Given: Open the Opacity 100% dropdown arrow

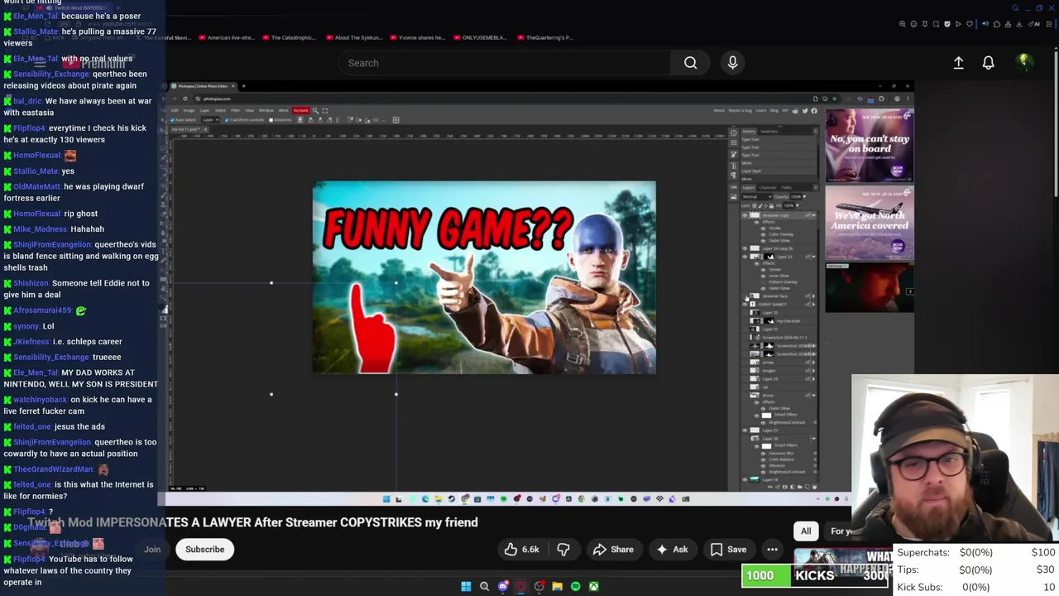Looking at the screenshot, I should click(x=804, y=196).
